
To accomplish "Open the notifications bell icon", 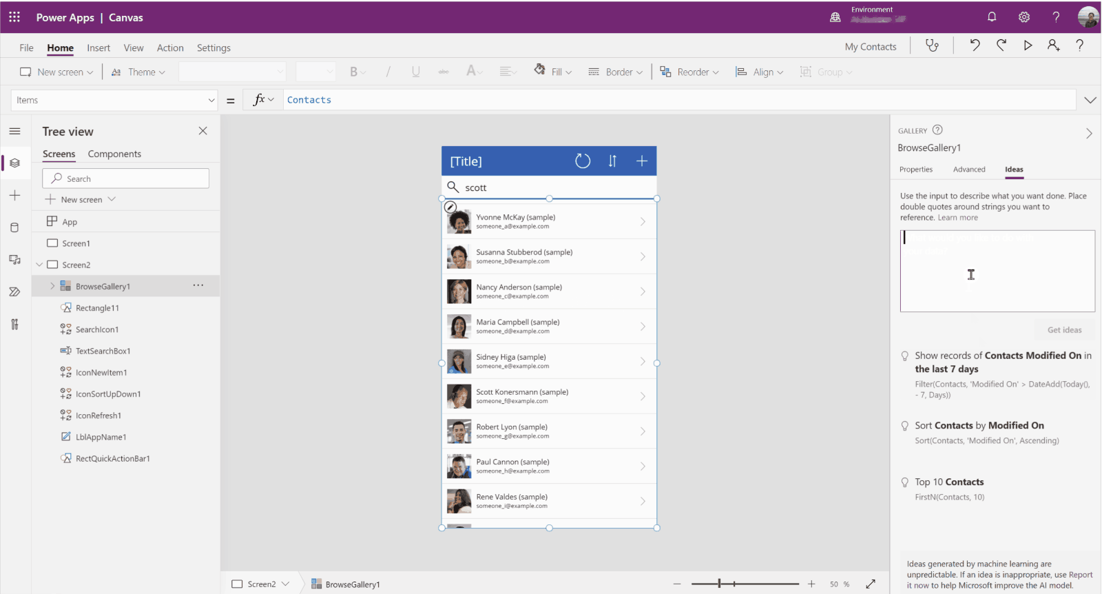I will coord(992,17).
